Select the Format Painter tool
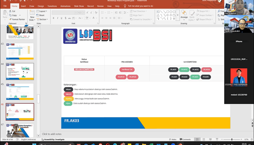Screen dimensions: 254x145 (x=17, y=19)
